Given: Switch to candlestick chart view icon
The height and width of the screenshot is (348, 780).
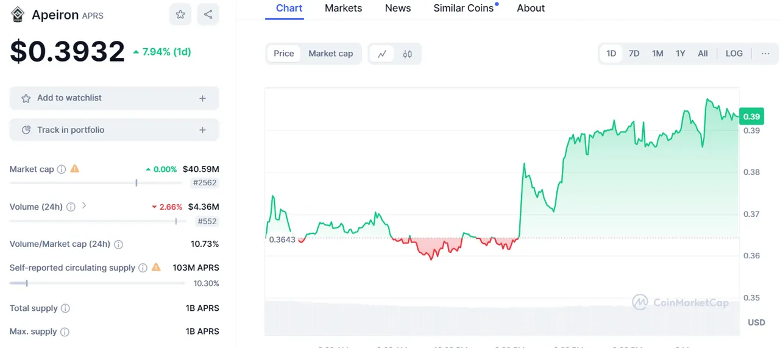Looking at the screenshot, I should coord(407,54).
